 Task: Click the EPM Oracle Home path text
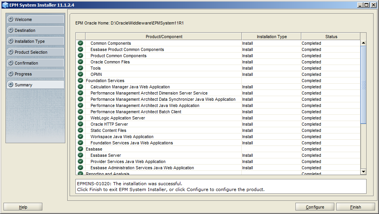[x=129, y=23]
